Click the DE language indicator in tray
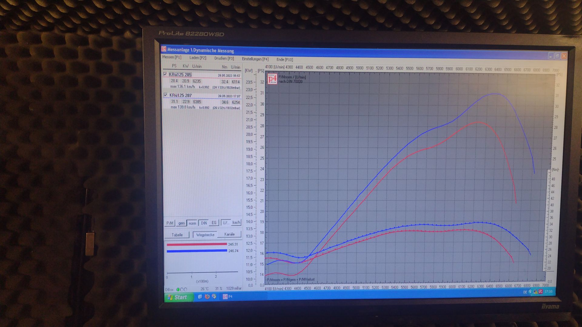The width and height of the screenshot is (582, 327). click(x=525, y=292)
